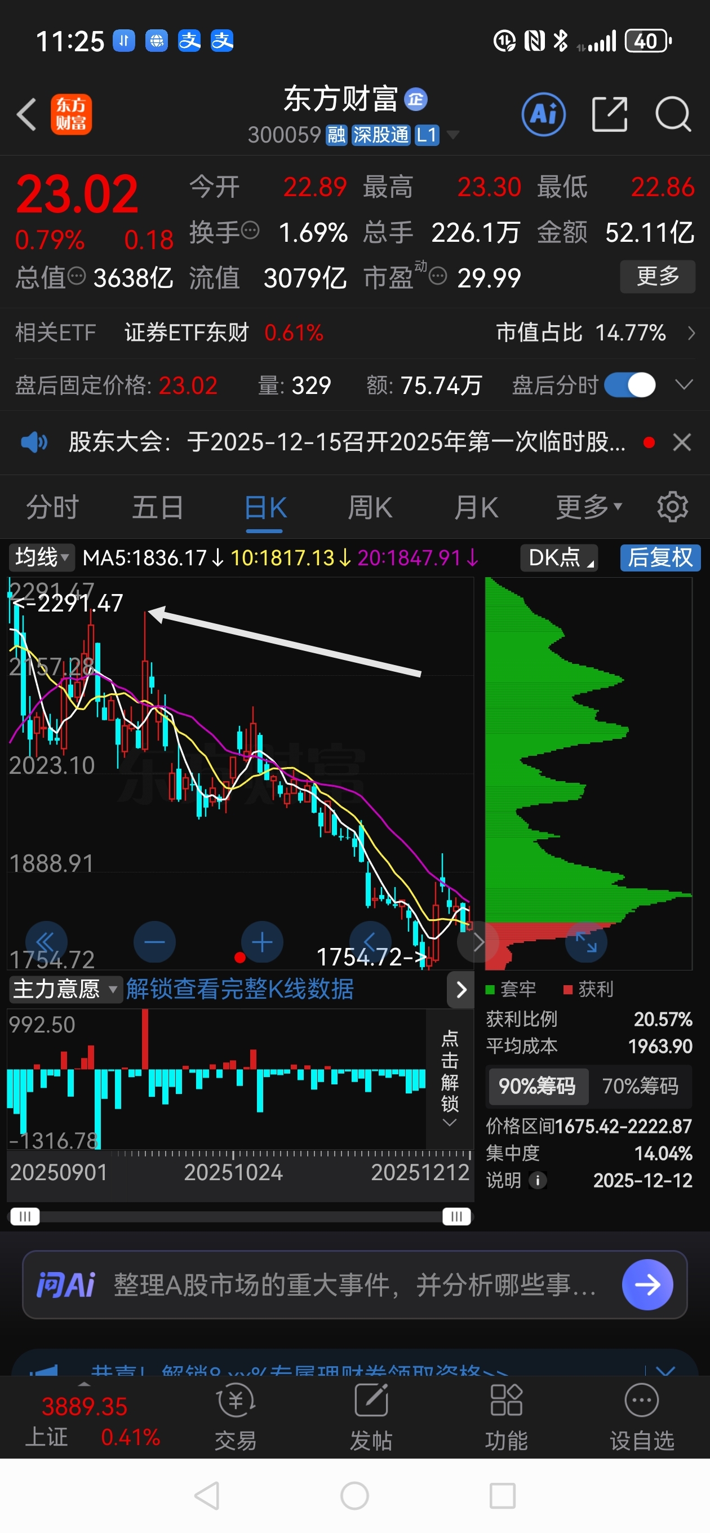Zoom in the K-line chart

coord(262,942)
